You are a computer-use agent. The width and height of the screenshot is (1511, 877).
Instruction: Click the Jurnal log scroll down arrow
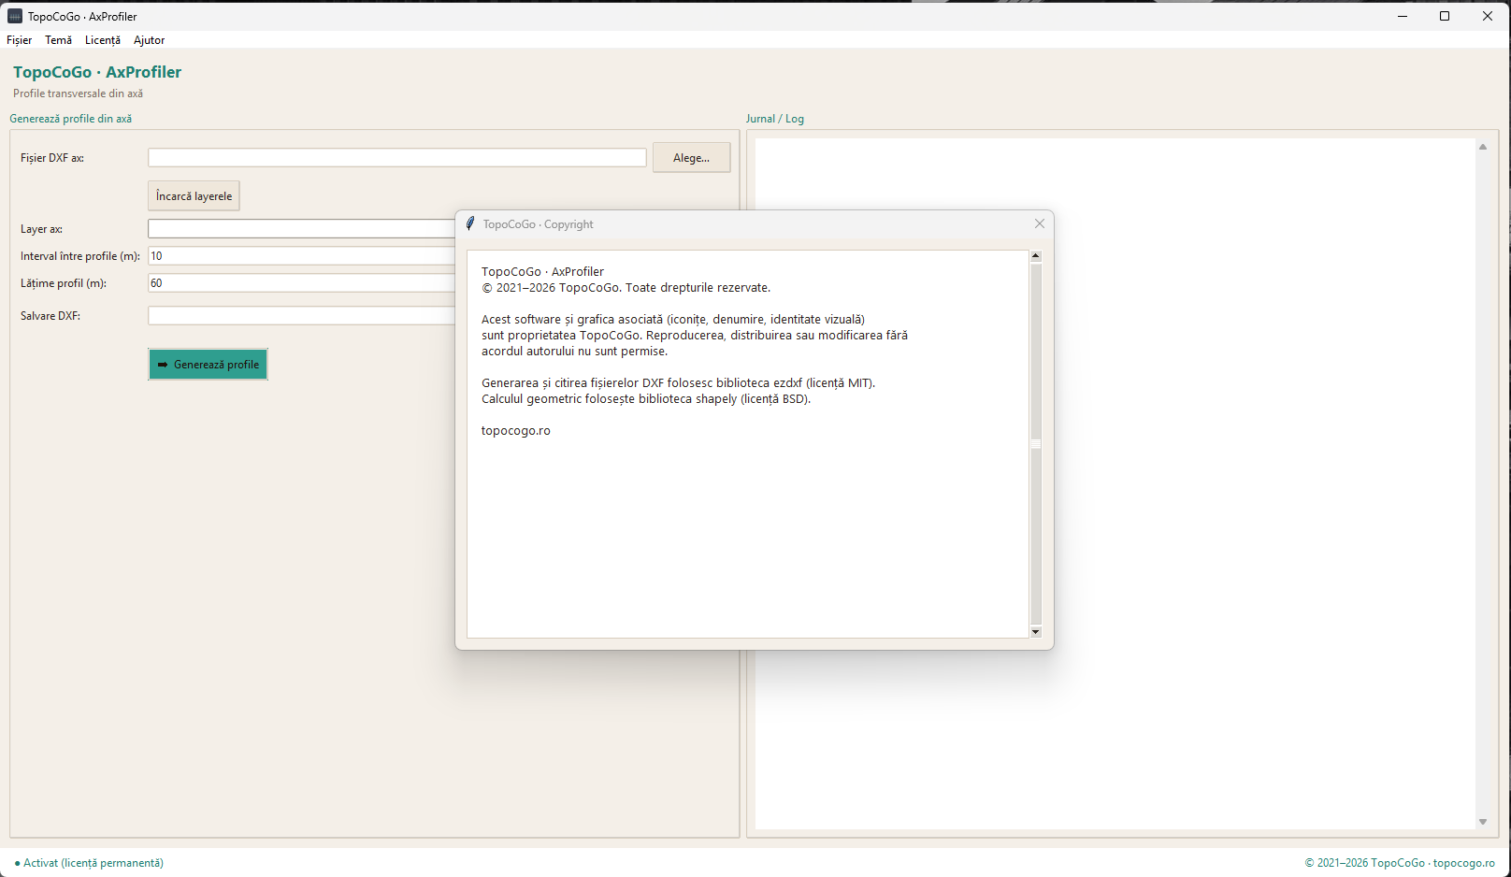1483,822
